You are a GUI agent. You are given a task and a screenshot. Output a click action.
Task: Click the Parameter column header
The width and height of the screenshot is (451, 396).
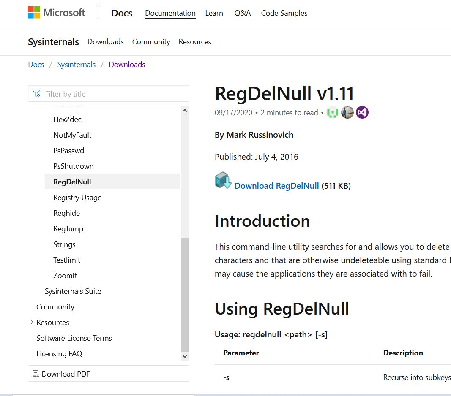click(x=241, y=353)
